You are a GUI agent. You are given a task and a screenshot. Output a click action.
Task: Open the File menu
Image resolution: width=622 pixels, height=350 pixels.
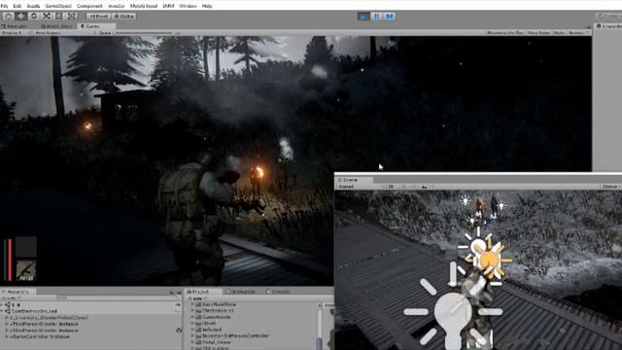[4, 6]
